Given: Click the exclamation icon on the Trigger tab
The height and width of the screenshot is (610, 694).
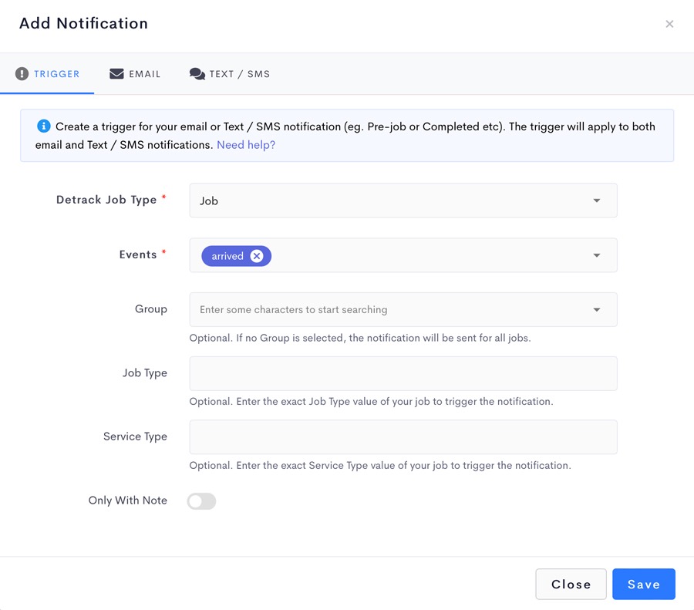Looking at the screenshot, I should pyautogui.click(x=22, y=73).
